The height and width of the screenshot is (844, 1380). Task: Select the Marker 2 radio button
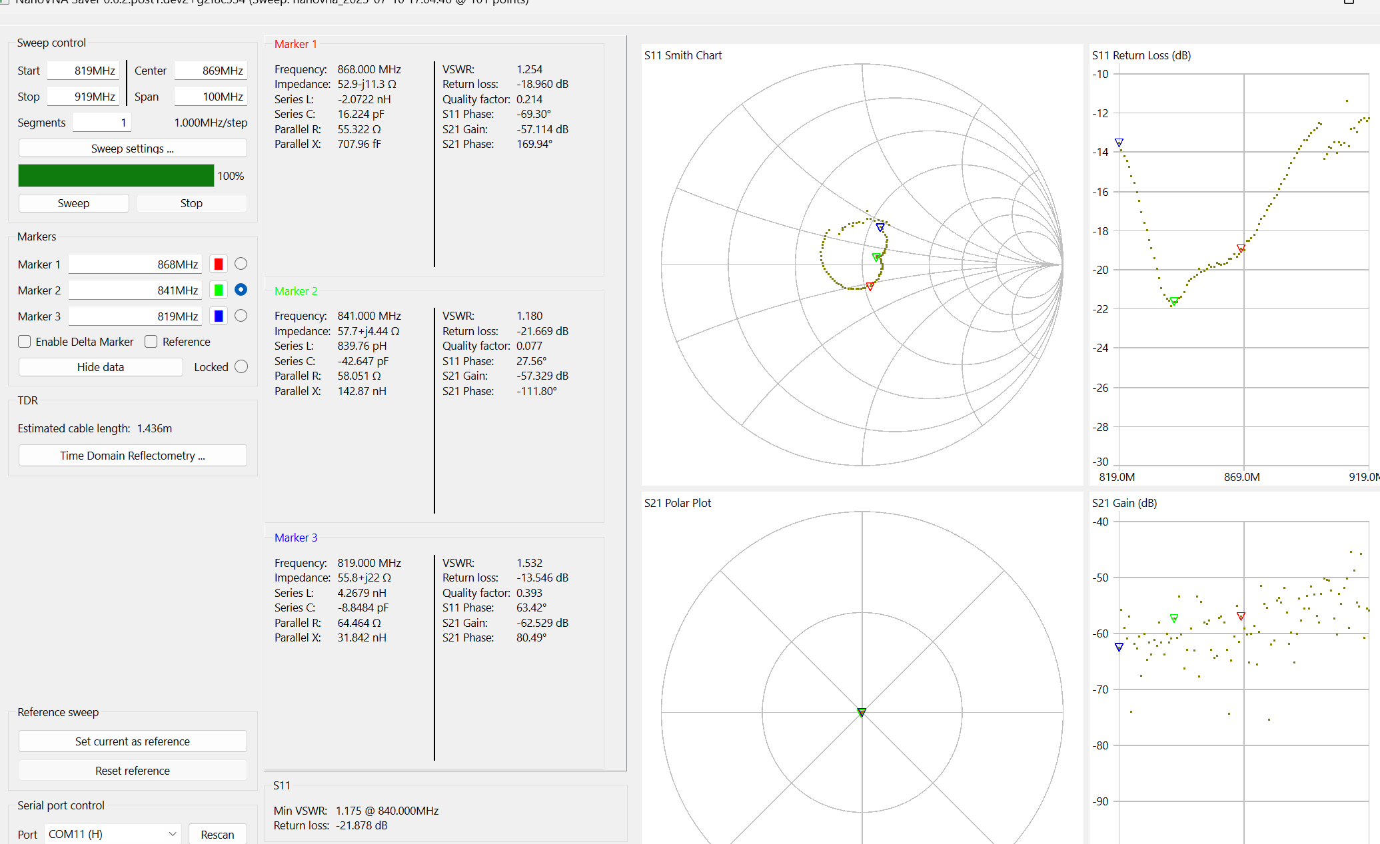point(241,290)
